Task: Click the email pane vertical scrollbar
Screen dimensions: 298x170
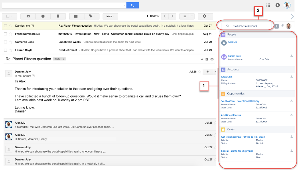Action: 218,83
